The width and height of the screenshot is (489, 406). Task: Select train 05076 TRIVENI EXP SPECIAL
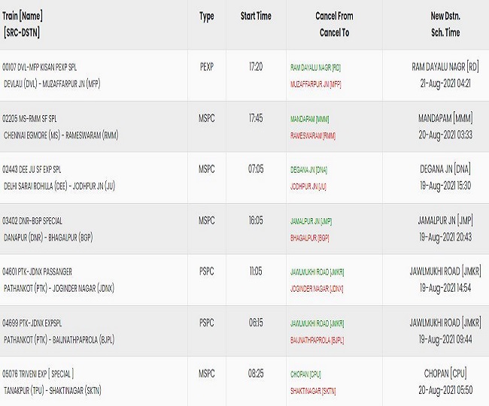coord(38,374)
